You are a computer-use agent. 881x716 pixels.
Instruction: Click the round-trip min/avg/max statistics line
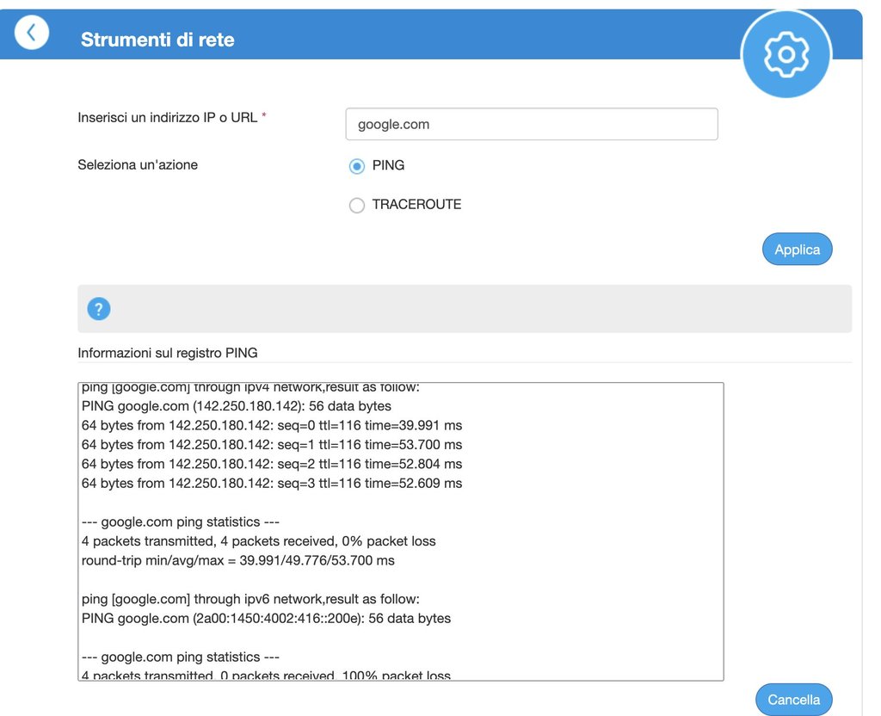point(238,561)
